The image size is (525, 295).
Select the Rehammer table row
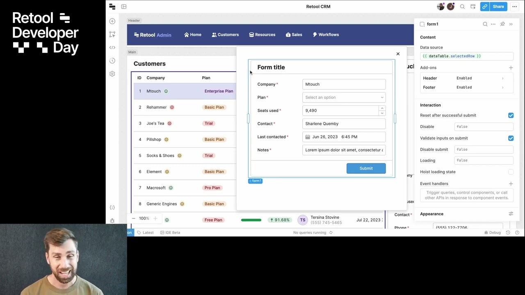click(x=185, y=107)
